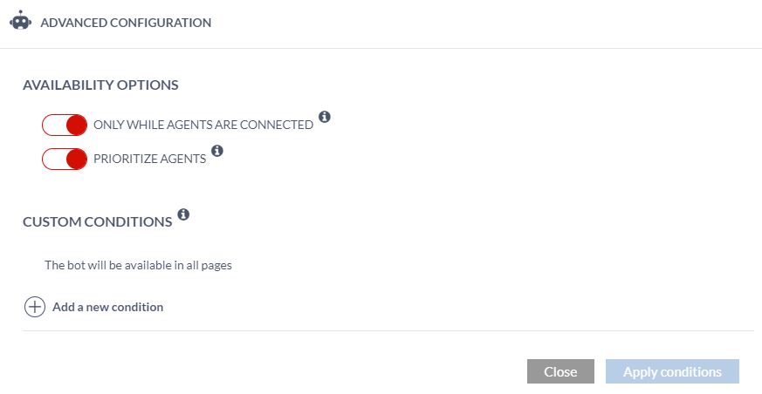
Task: Open the Custom Conditions info tooltip icon
Action: tap(183, 214)
